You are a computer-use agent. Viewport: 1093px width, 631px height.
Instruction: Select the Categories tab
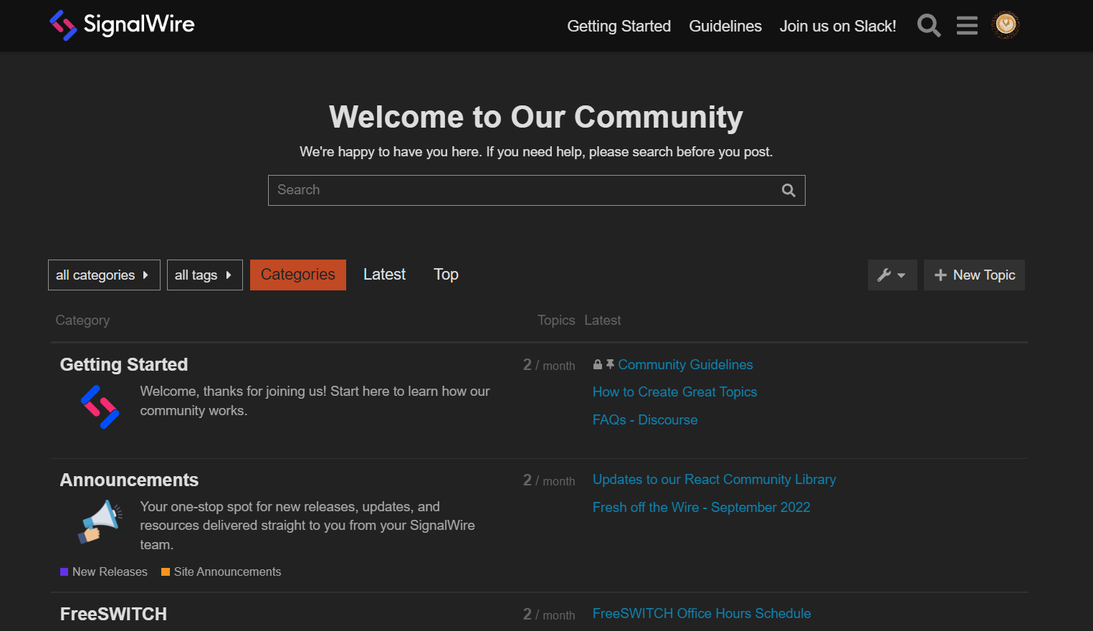[x=298, y=275]
